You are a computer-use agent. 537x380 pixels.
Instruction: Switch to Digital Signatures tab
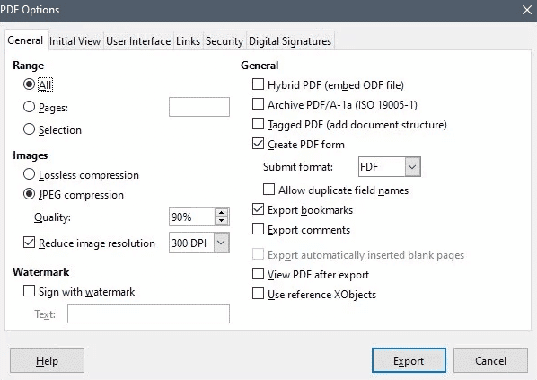tap(290, 41)
